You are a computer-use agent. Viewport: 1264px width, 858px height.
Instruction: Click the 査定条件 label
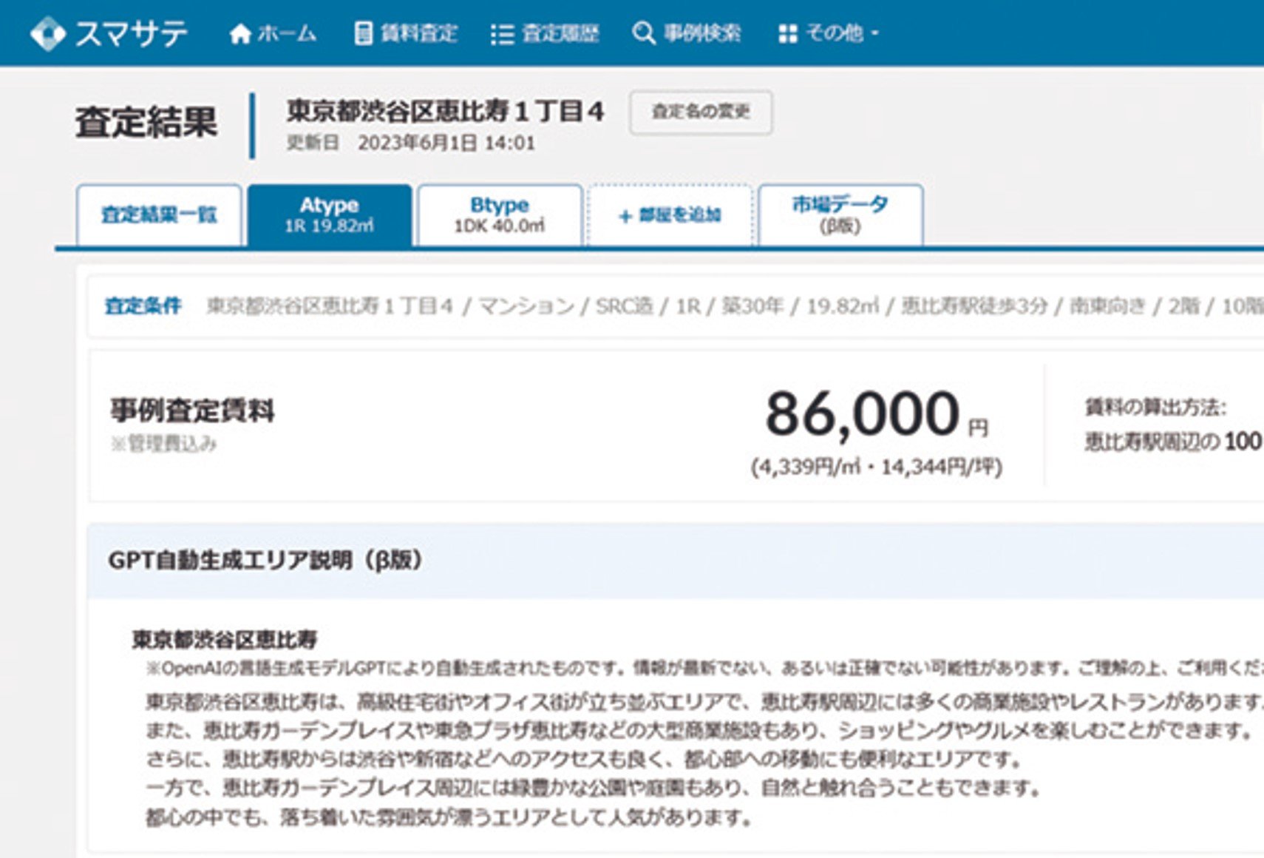pos(143,305)
